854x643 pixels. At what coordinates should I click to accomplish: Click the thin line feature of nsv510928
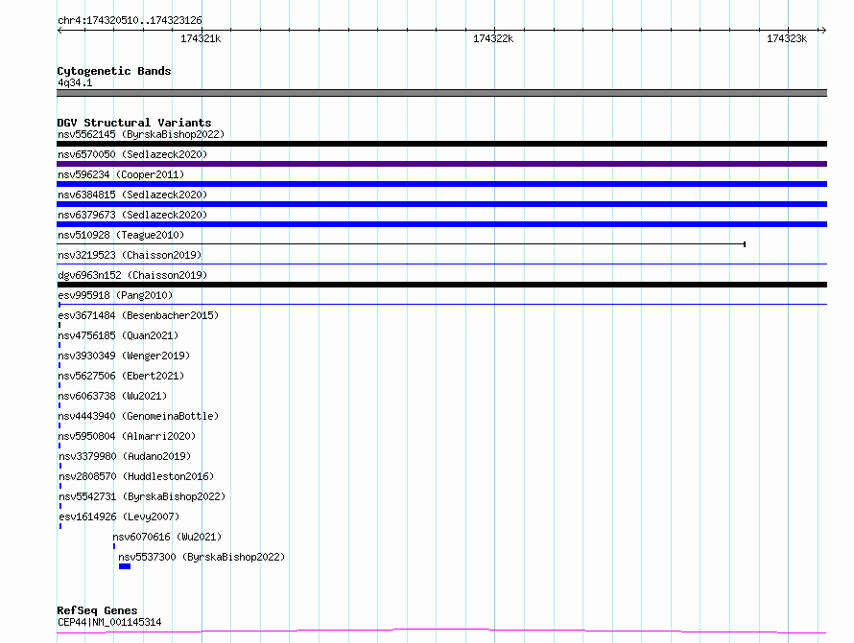pyautogui.click(x=401, y=244)
